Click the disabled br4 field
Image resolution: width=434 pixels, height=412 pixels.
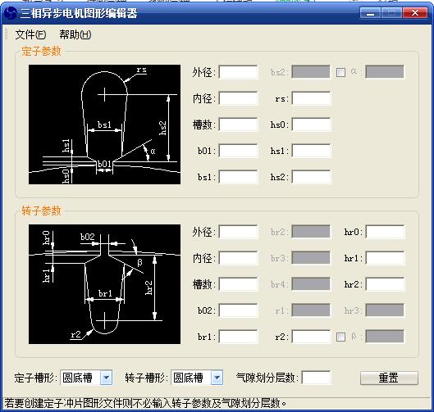tap(311, 284)
